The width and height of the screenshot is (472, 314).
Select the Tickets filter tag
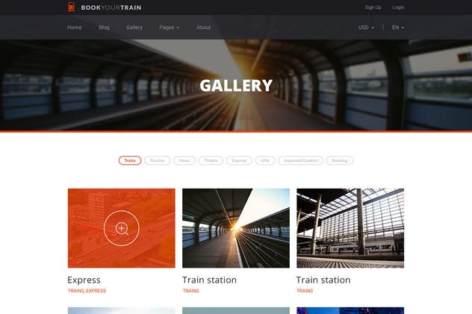(x=211, y=160)
